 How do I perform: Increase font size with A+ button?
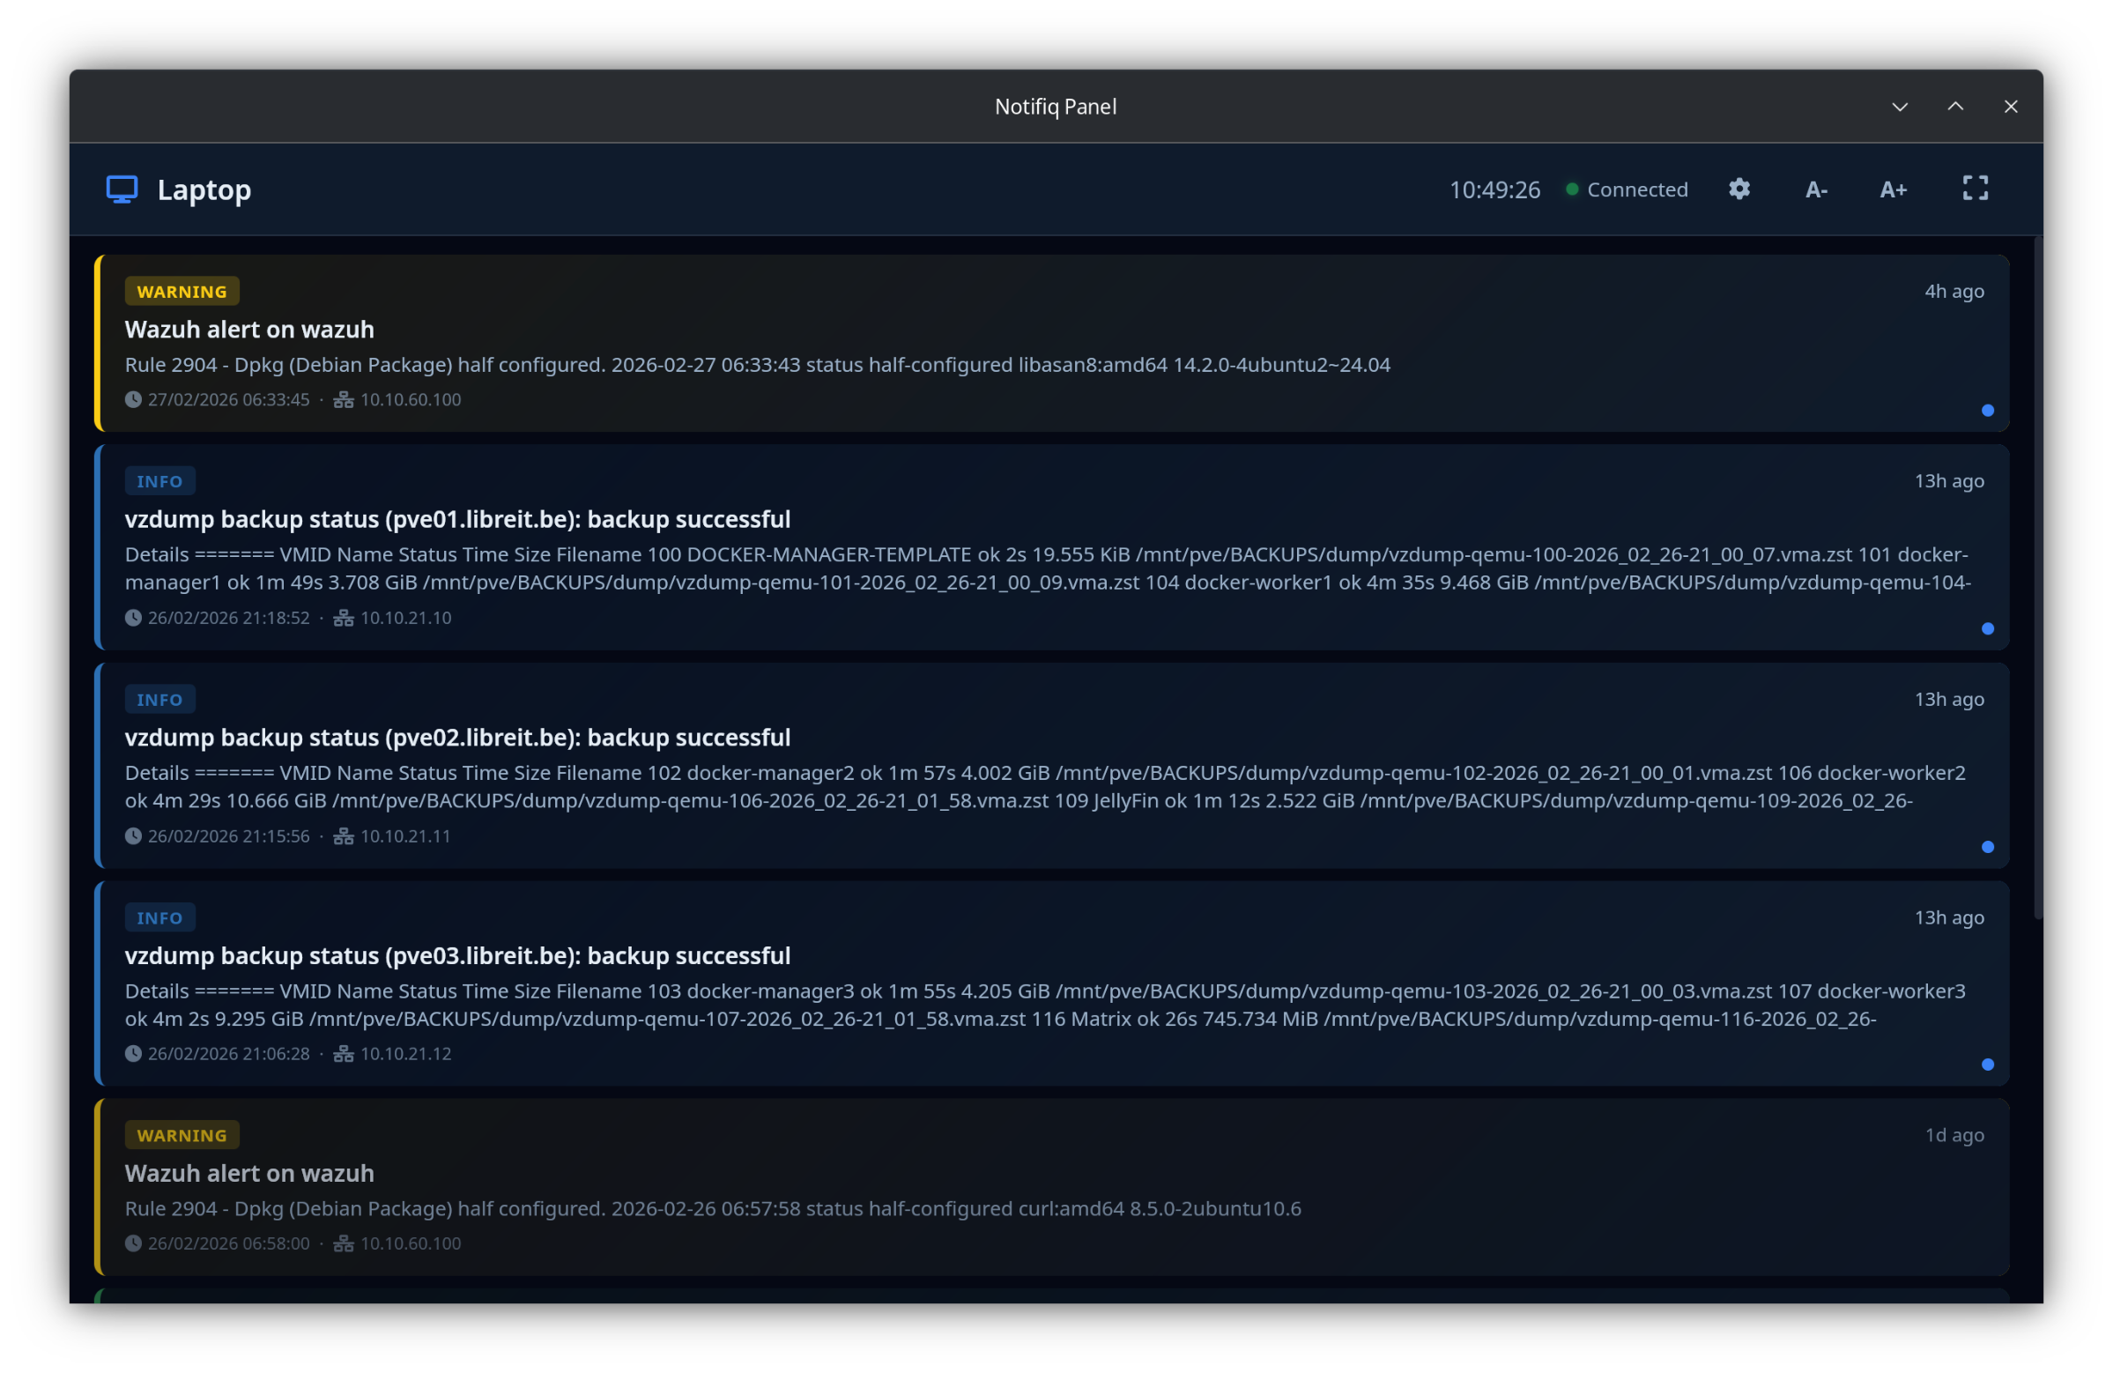click(1893, 189)
